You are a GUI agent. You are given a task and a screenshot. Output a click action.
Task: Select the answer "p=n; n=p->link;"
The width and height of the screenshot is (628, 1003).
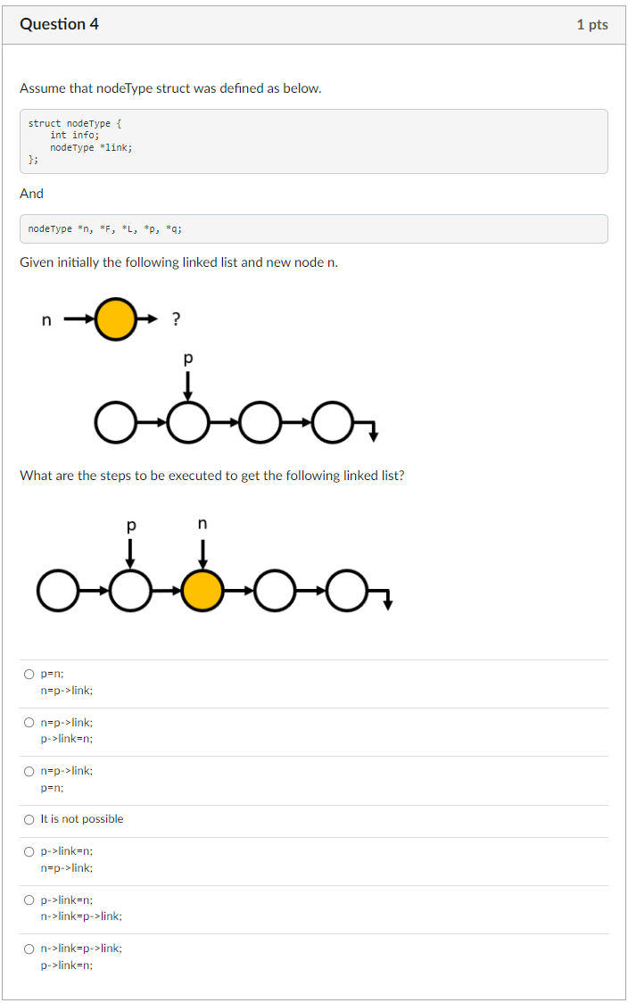click(x=29, y=674)
